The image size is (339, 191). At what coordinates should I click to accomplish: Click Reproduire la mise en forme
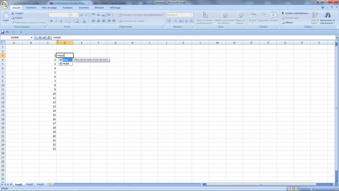[28, 23]
